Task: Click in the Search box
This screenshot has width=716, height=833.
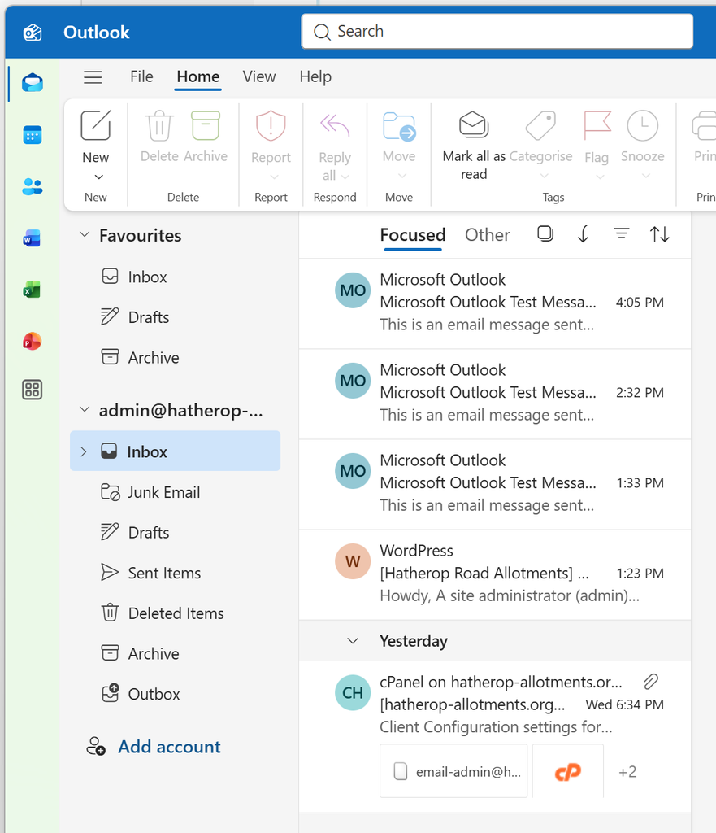Action: (x=497, y=32)
